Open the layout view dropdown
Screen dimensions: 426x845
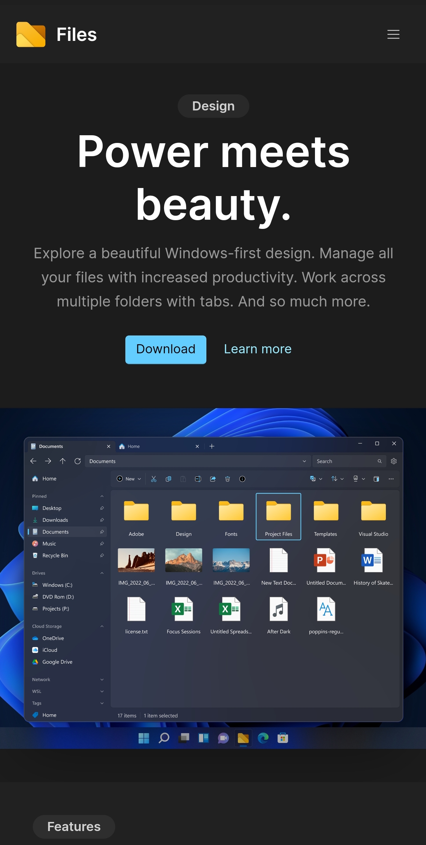coord(359,479)
